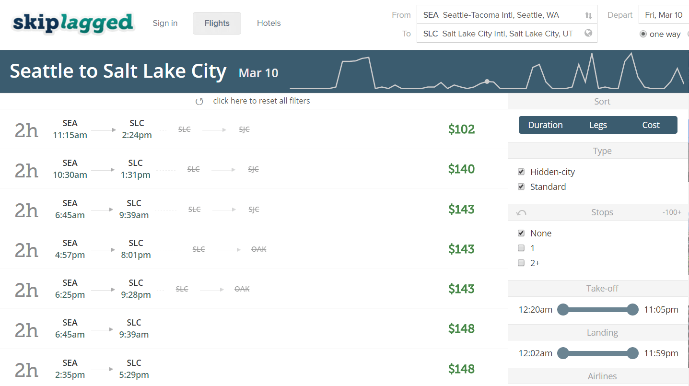The image size is (689, 386).
Task: Click the Skiplagged logo
Action: tap(73, 23)
